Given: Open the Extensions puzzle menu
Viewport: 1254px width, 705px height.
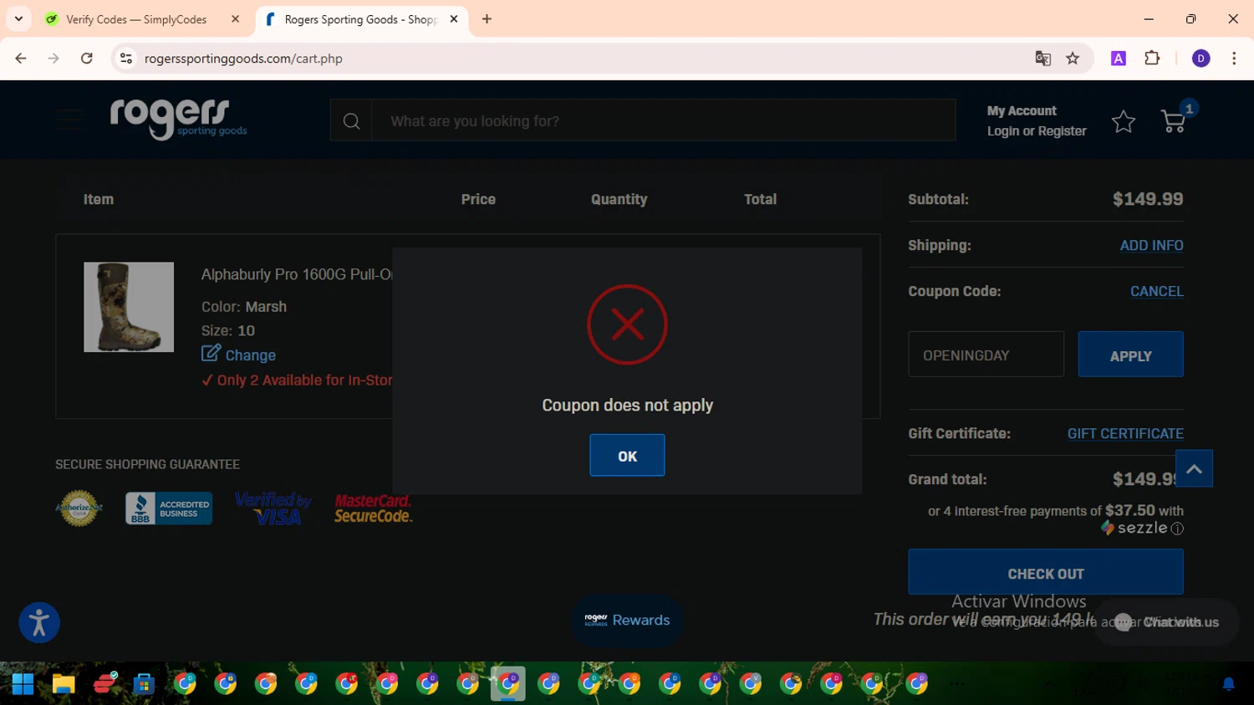Looking at the screenshot, I should (x=1152, y=59).
